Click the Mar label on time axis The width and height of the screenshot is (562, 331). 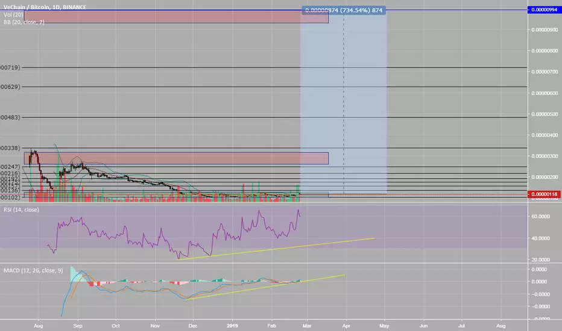click(307, 326)
